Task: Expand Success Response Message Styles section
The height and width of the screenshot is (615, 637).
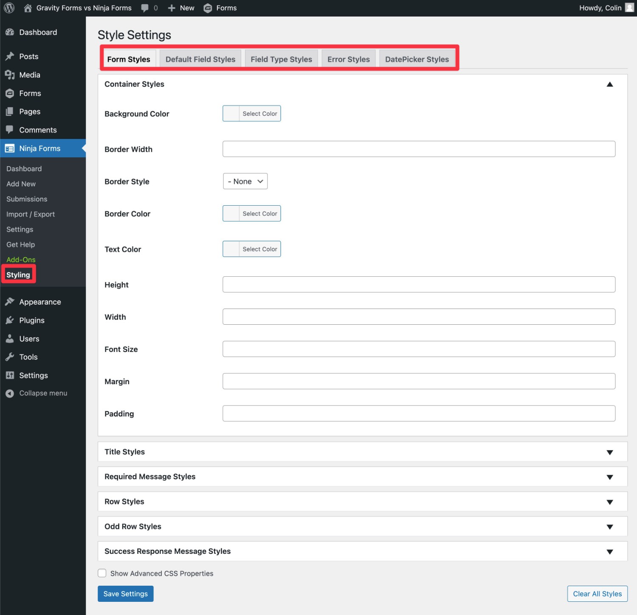Action: [x=362, y=551]
